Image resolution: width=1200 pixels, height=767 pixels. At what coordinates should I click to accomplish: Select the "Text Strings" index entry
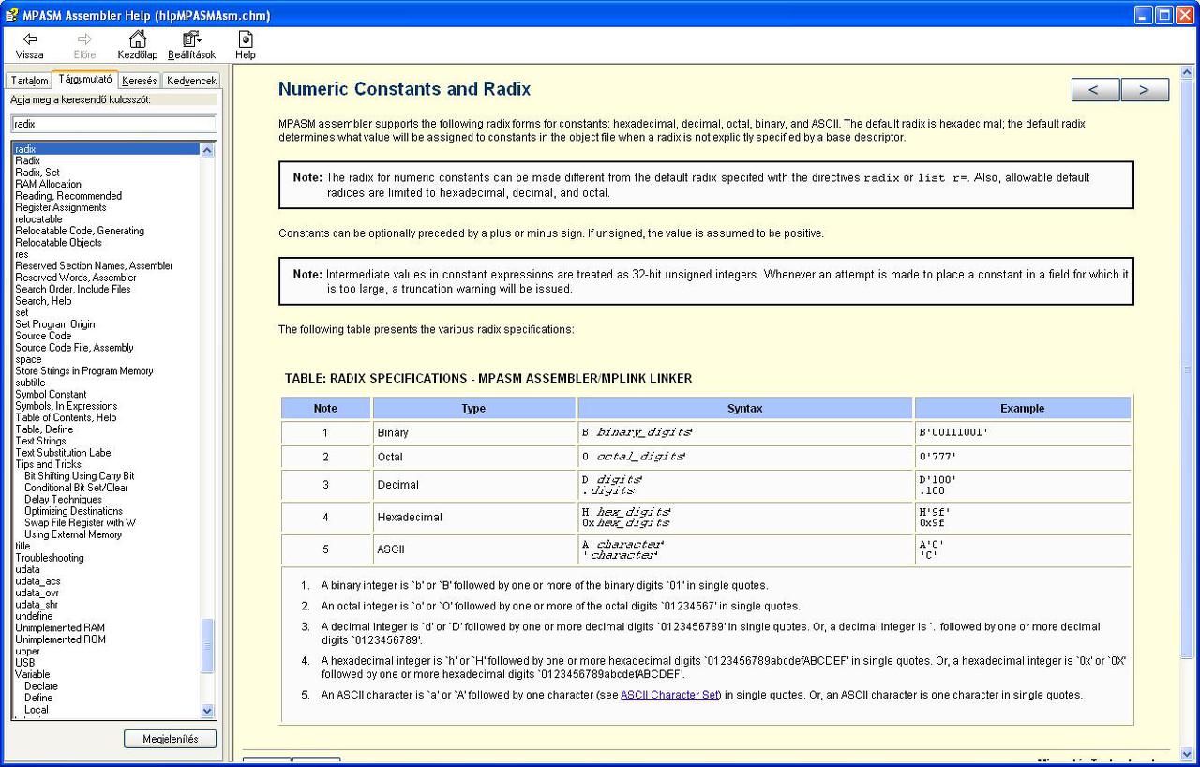40,441
